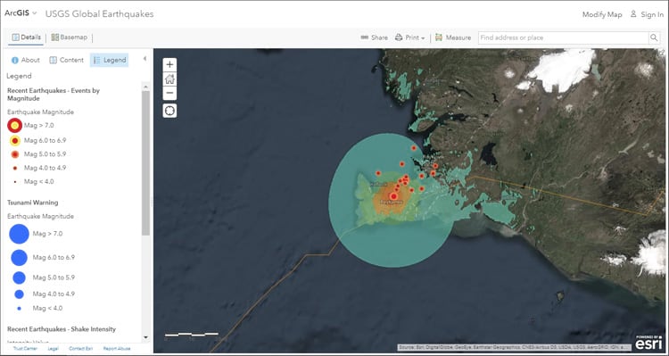Click 'Recent Earthquakes - Shake Intensity' heading
The image size is (669, 356).
pos(62,329)
